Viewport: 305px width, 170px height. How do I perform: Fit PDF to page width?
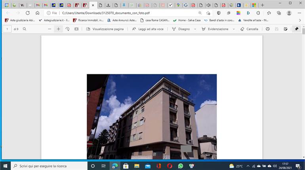[x=76, y=29]
